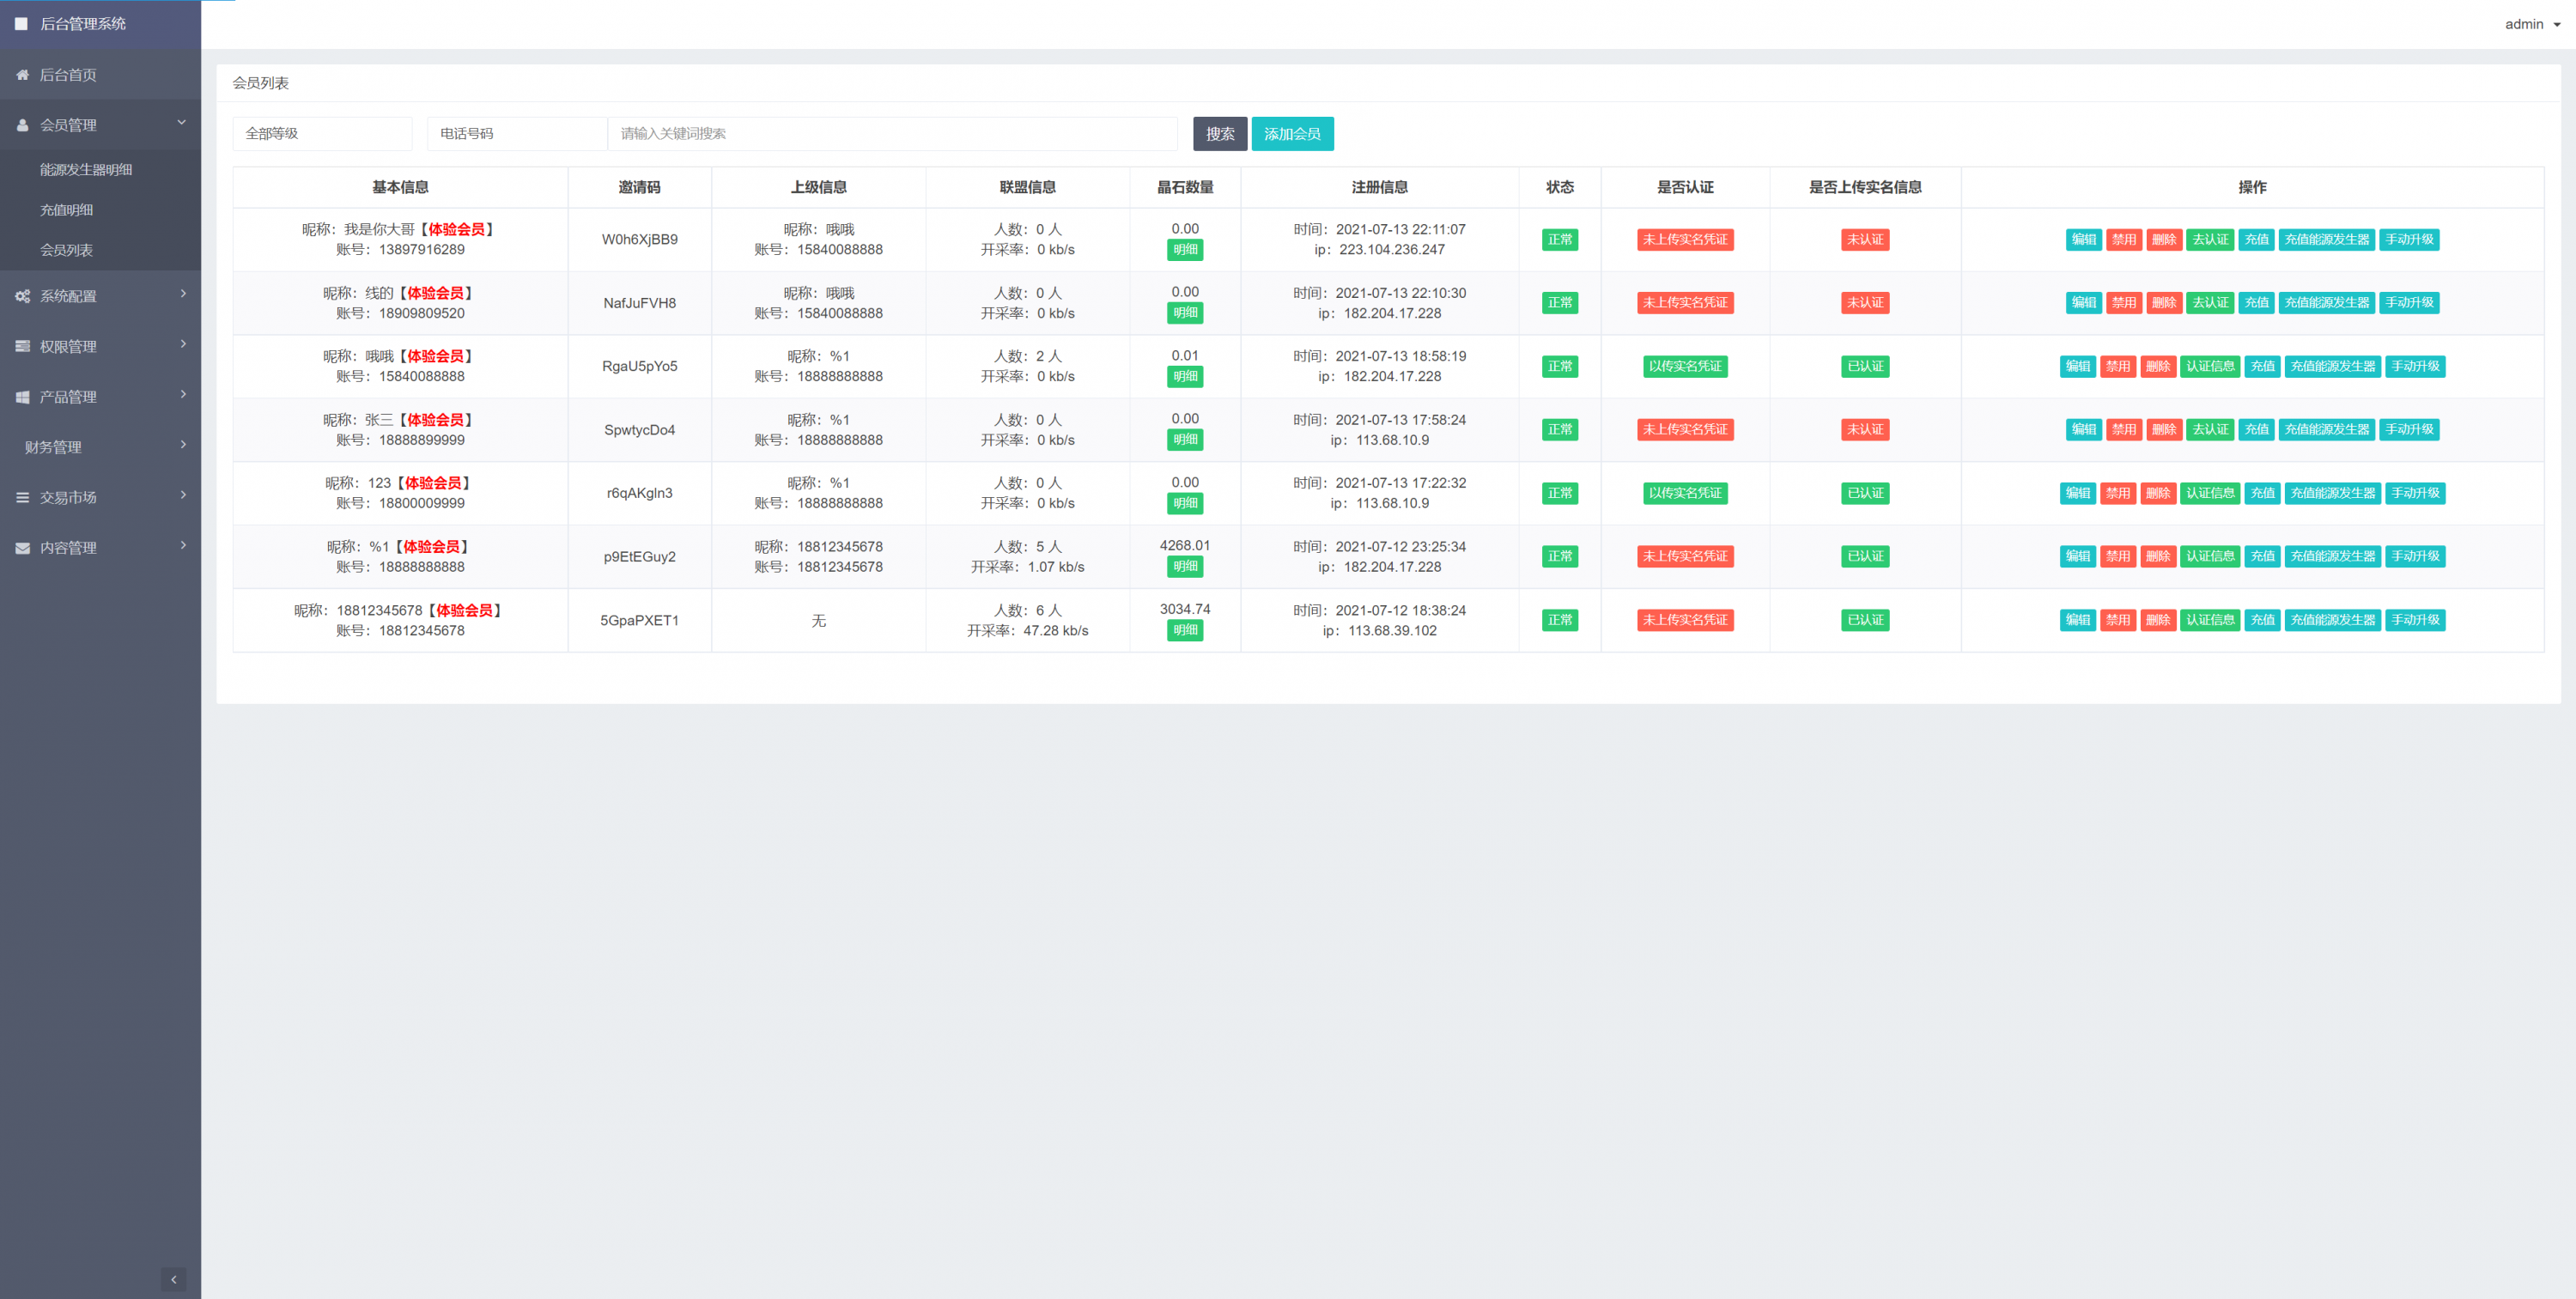Open 充值明细 submenu item
Image resolution: width=2576 pixels, height=1299 pixels.
66,210
